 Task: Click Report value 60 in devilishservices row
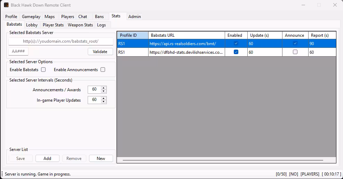click(322, 52)
